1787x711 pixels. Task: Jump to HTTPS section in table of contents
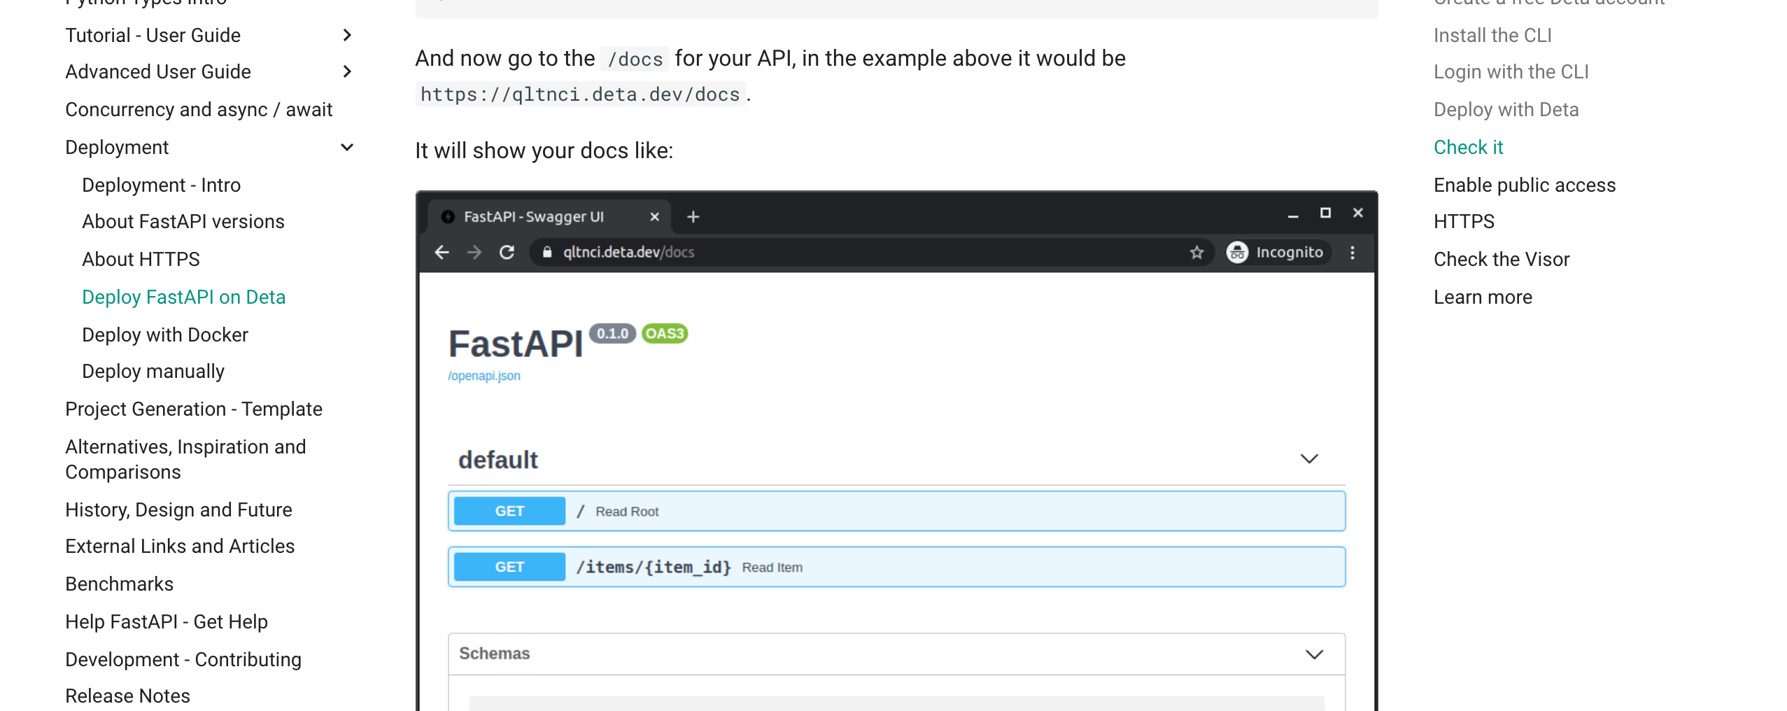click(x=1464, y=221)
